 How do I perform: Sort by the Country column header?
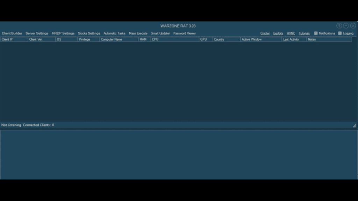(x=227, y=39)
